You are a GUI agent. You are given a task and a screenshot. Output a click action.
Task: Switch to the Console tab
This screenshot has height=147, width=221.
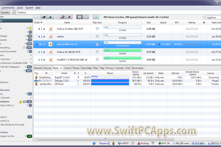[119, 68]
